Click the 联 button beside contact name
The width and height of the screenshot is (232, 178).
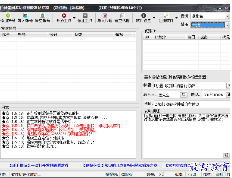point(183,95)
